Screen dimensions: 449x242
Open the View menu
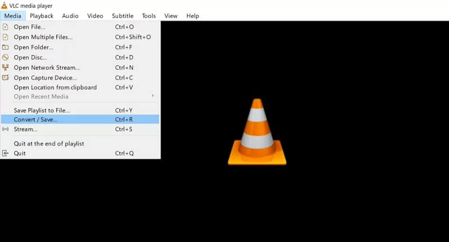[171, 16]
